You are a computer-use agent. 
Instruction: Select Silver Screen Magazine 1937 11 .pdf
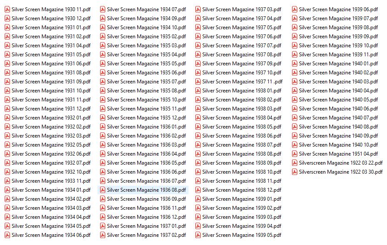click(x=242, y=82)
